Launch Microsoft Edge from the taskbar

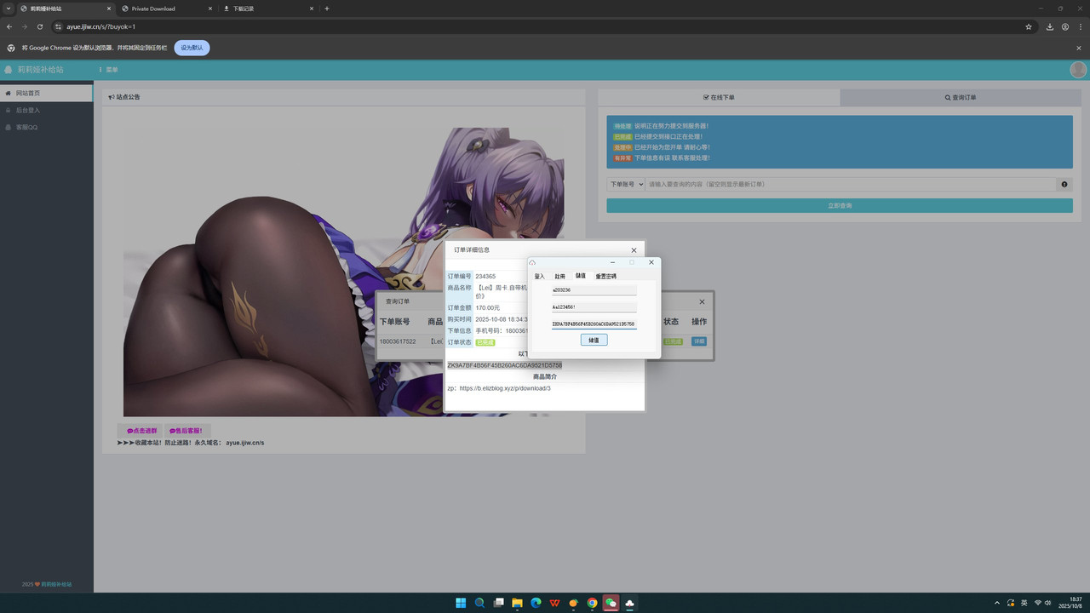coord(536,603)
